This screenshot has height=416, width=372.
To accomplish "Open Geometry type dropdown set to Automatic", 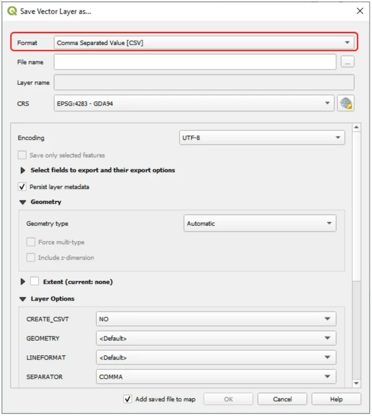I will pos(260,224).
